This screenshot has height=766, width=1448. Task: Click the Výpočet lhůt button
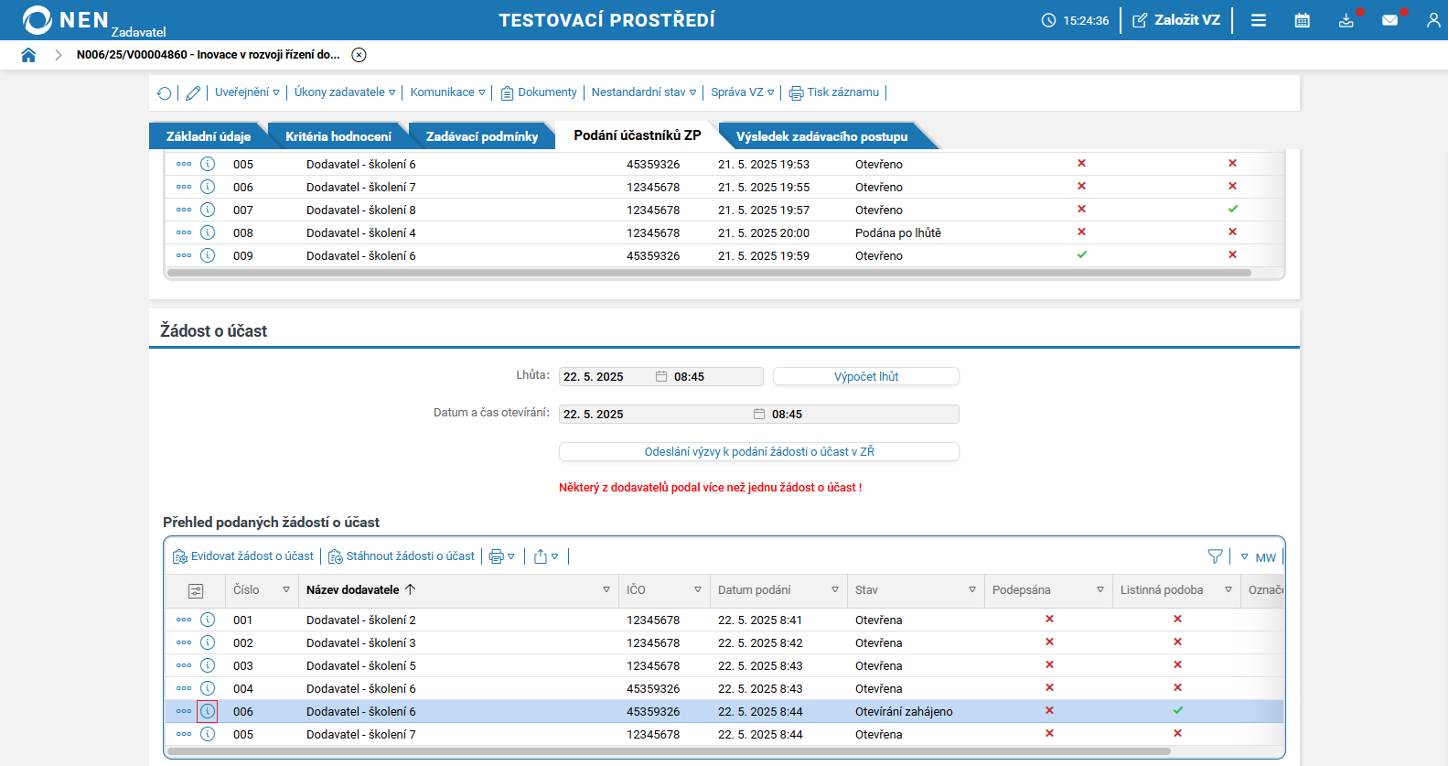(866, 376)
